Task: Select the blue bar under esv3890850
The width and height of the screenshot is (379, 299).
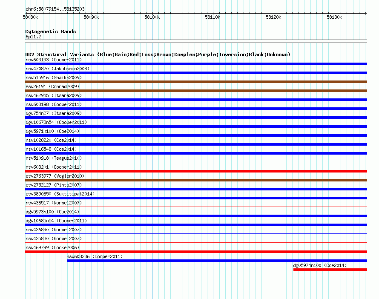Action: tap(196, 198)
